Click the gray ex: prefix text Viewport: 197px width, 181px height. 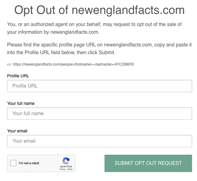click(x=10, y=64)
